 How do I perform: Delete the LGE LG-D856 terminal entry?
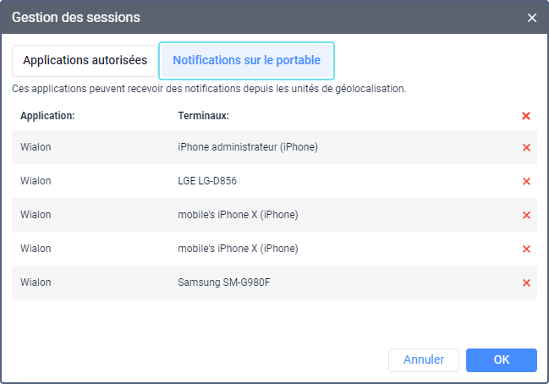pyautogui.click(x=526, y=181)
